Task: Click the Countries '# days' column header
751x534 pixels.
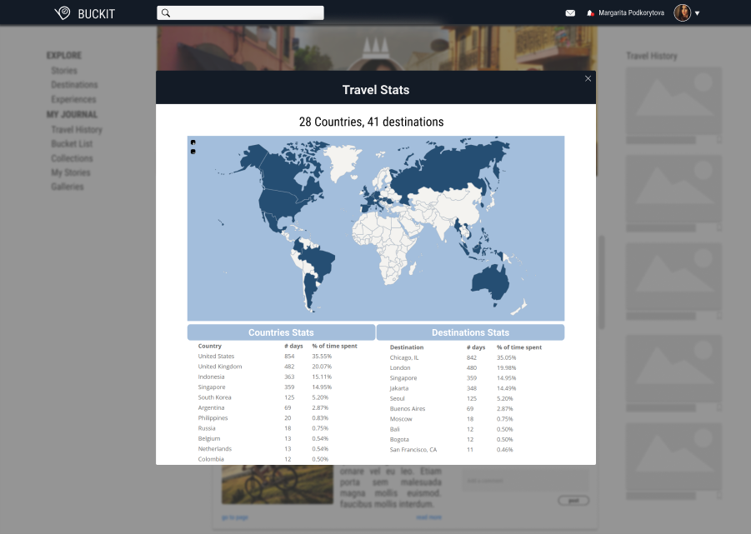Action: pyautogui.click(x=293, y=346)
